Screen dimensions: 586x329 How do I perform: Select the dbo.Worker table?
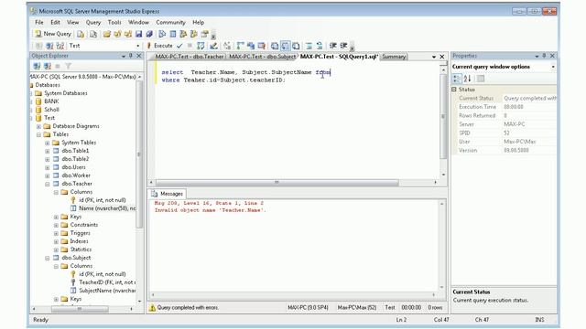point(76,175)
